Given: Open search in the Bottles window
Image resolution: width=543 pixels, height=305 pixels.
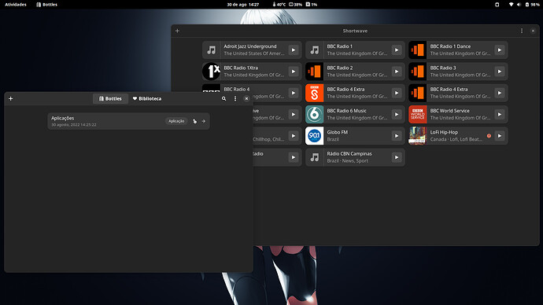Looking at the screenshot, I should coord(224,98).
